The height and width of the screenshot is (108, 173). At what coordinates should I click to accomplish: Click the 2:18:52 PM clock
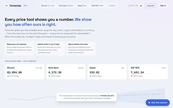coord(133,6)
